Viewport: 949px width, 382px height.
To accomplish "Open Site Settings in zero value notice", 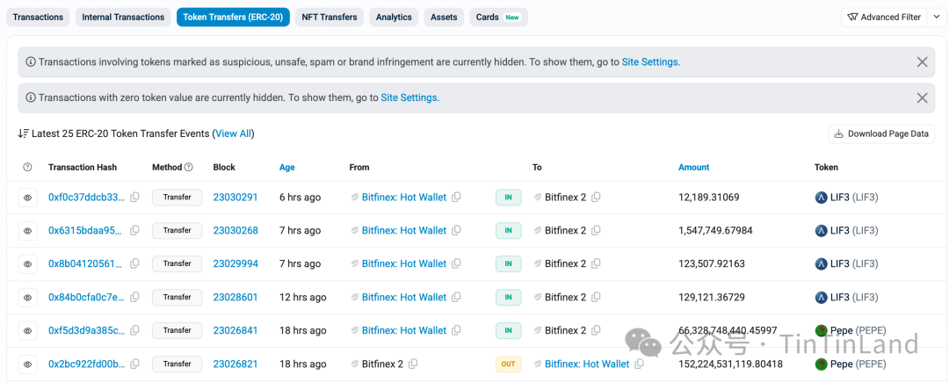I will coord(409,98).
